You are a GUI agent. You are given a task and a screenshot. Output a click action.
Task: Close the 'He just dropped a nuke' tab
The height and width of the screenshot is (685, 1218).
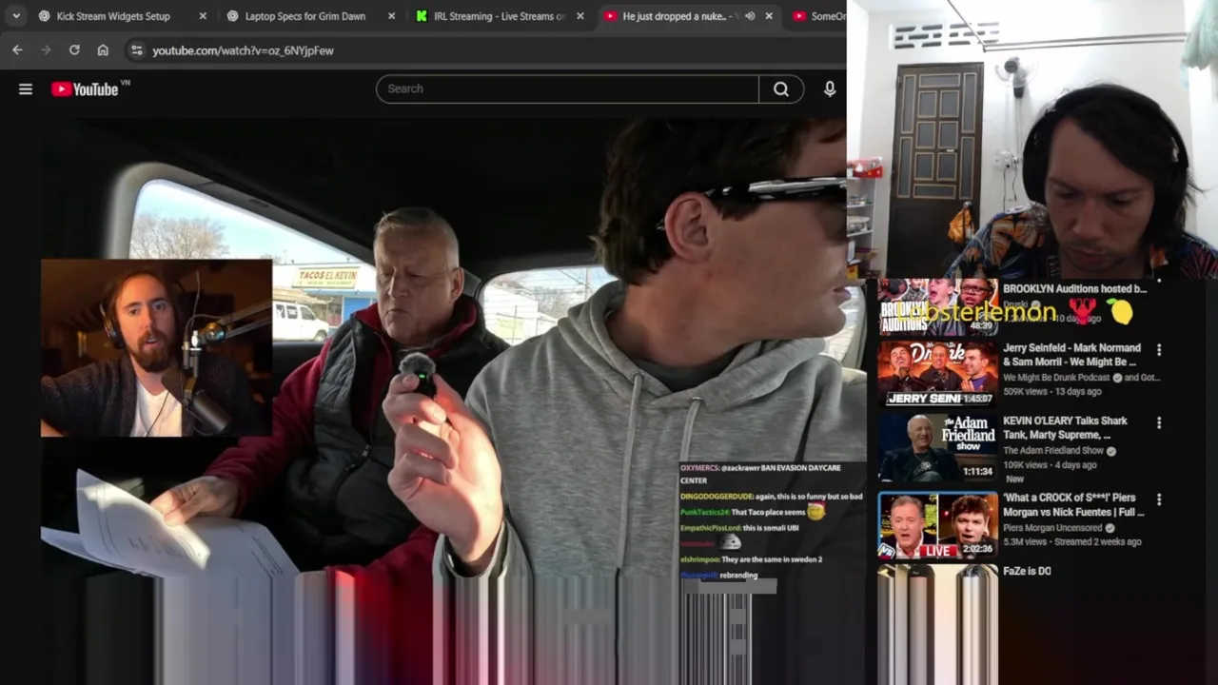tap(769, 16)
